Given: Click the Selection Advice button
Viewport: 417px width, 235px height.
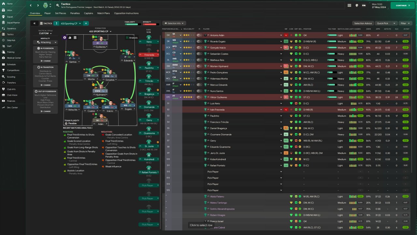Looking at the screenshot, I should (363, 23).
